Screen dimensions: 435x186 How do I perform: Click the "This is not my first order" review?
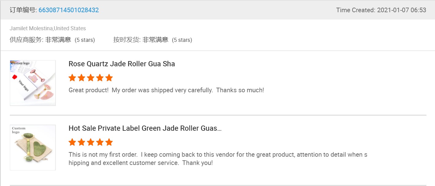click(x=218, y=159)
